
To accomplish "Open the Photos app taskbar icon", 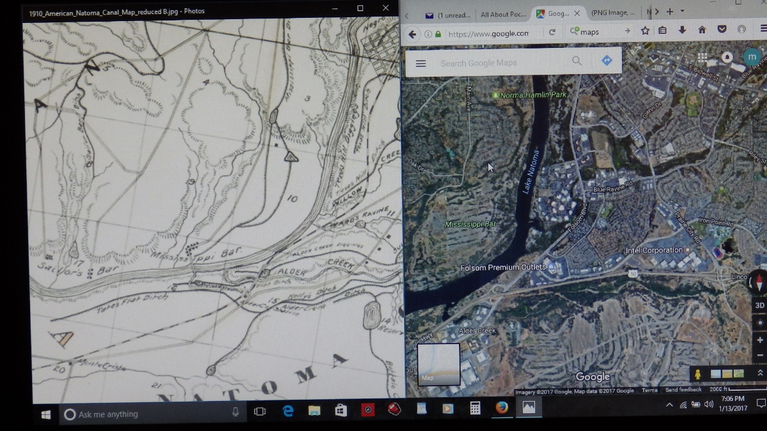I will point(529,407).
